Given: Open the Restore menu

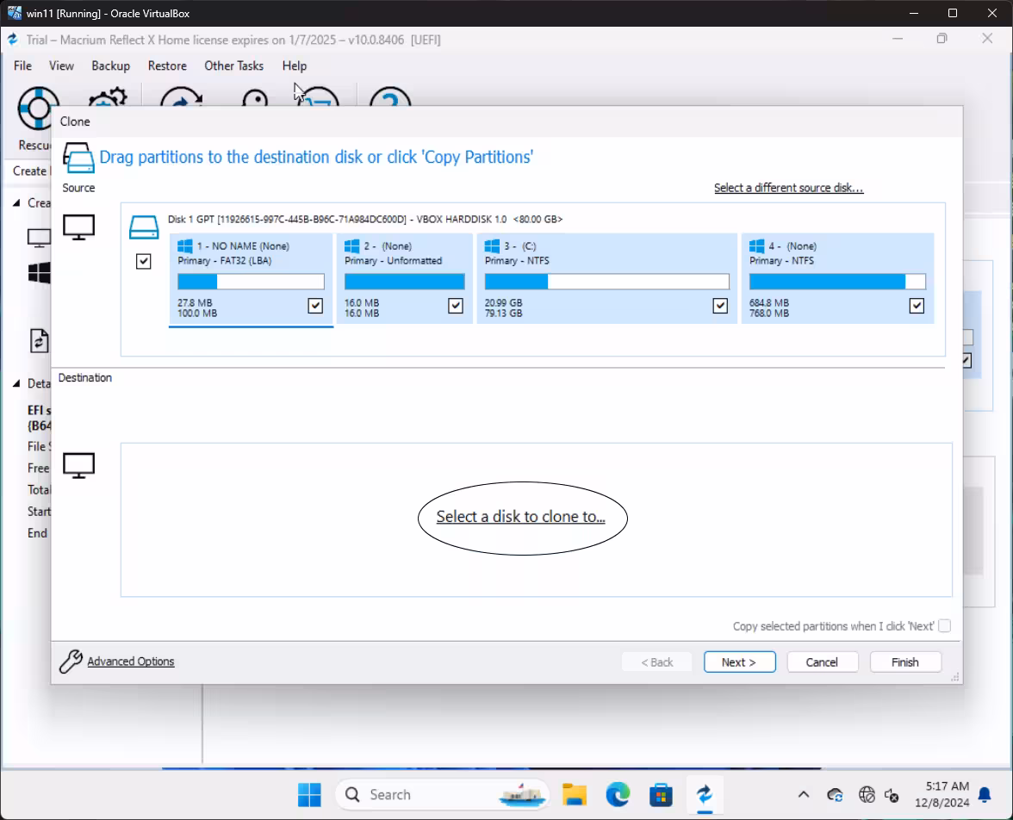Looking at the screenshot, I should coord(167,66).
